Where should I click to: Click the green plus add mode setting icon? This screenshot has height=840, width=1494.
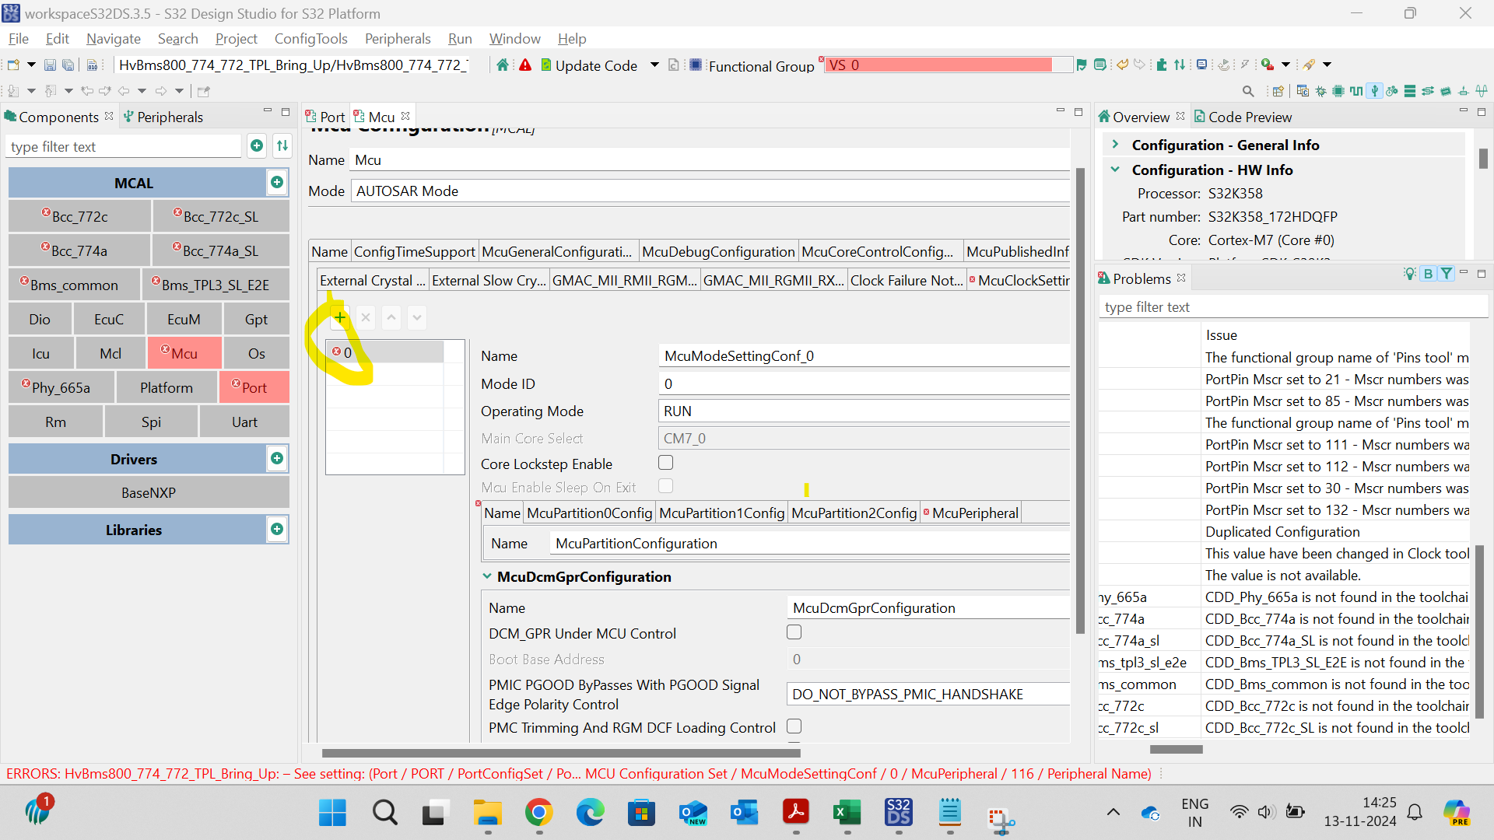[x=340, y=317]
